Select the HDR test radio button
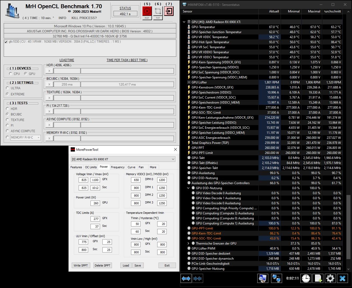 7,109
